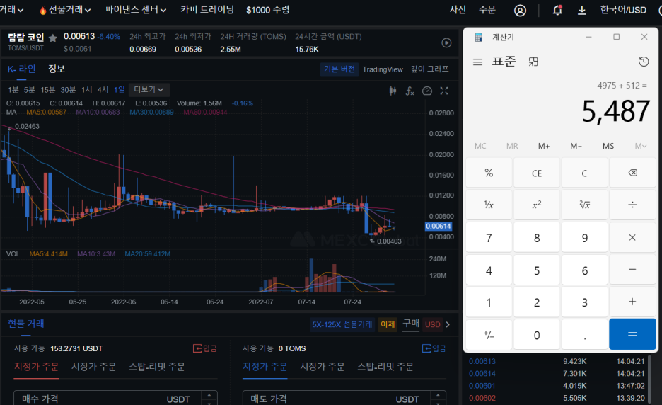Select the 1일 timeframe
662x405 pixels.
(x=119, y=90)
